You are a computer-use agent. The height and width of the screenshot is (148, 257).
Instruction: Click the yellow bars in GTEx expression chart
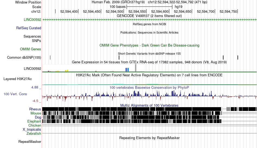point(67,71)
